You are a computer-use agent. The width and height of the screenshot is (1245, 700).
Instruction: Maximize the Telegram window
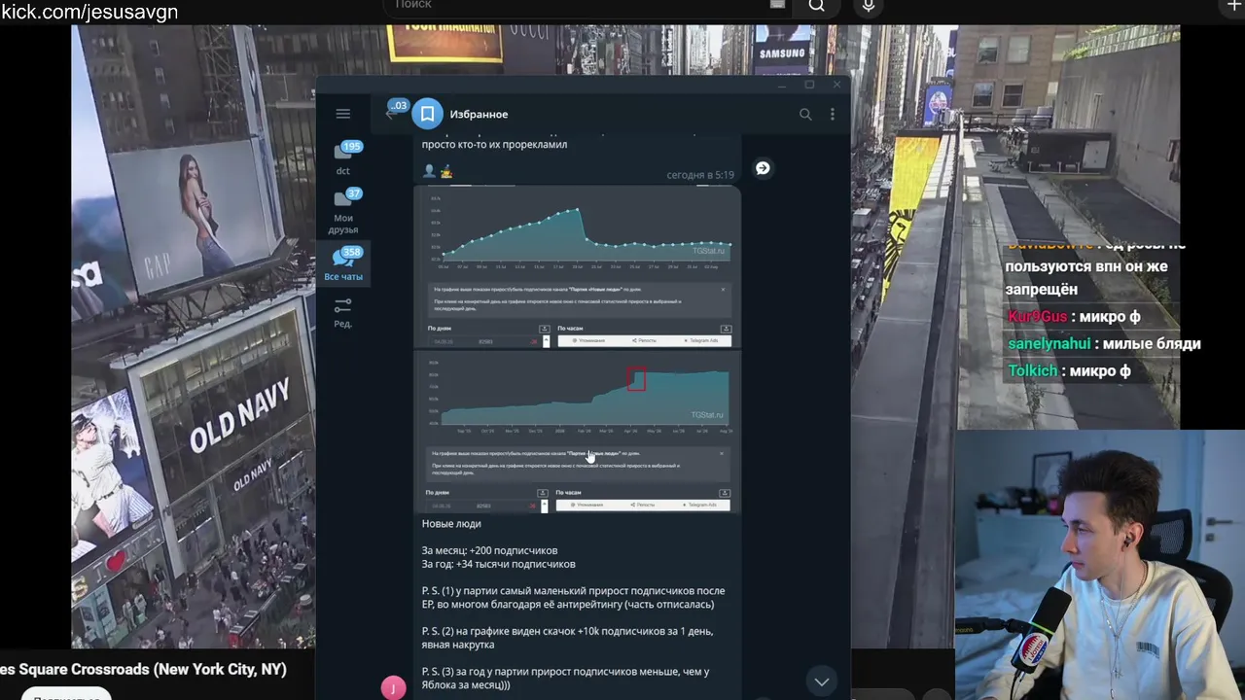coord(809,85)
